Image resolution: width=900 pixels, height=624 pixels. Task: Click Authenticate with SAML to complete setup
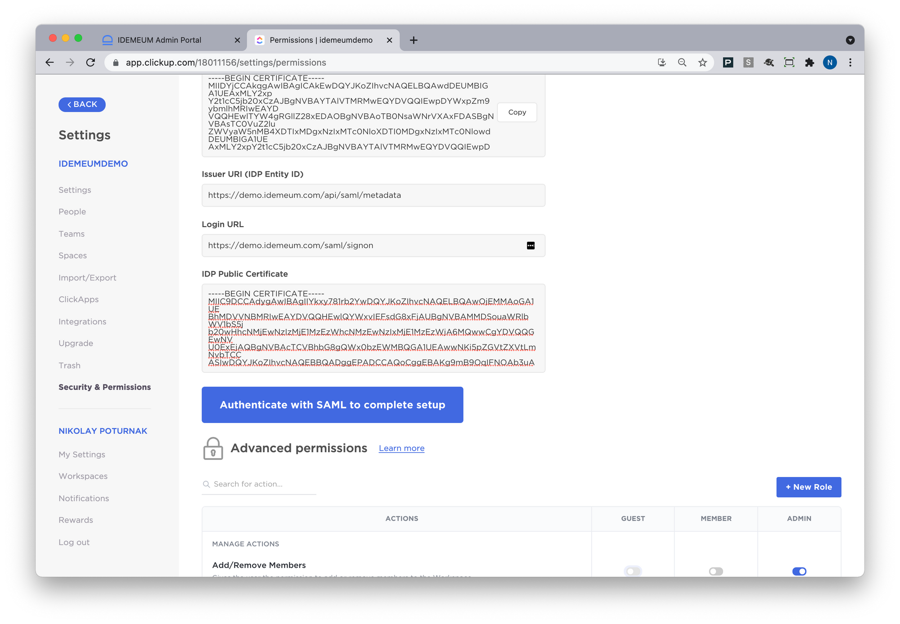[x=332, y=405]
